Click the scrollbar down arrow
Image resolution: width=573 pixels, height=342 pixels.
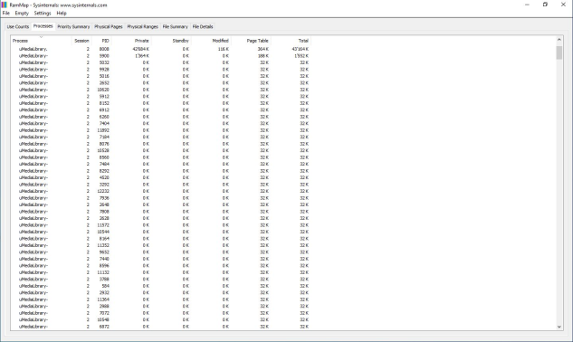559,327
